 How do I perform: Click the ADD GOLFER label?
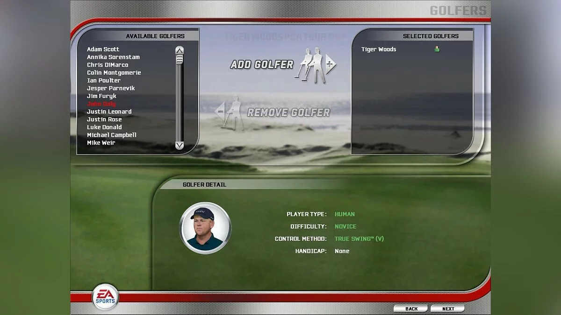click(262, 65)
